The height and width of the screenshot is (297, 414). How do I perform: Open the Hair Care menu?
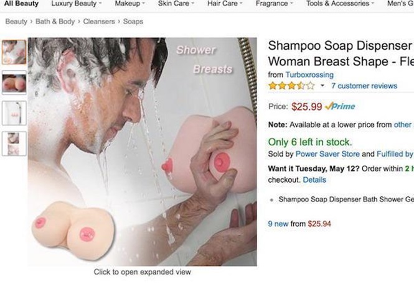pos(225,4)
